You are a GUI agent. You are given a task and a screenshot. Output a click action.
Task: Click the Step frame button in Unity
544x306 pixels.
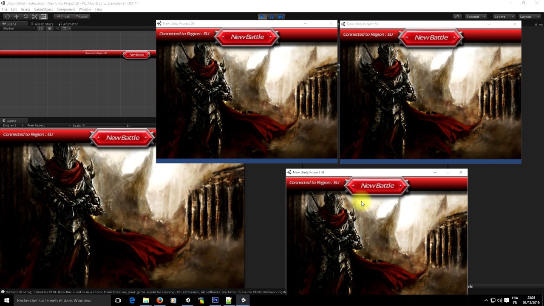280,17
